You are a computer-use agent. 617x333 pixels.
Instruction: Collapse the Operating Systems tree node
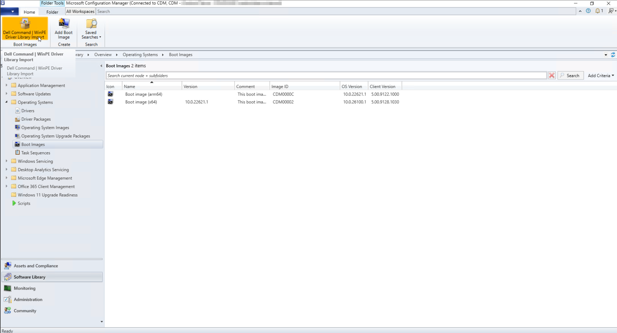click(x=6, y=102)
